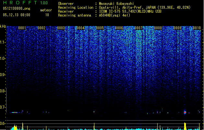Click the meteor echo near 0805
204x130 pixels.
pos(94,112)
